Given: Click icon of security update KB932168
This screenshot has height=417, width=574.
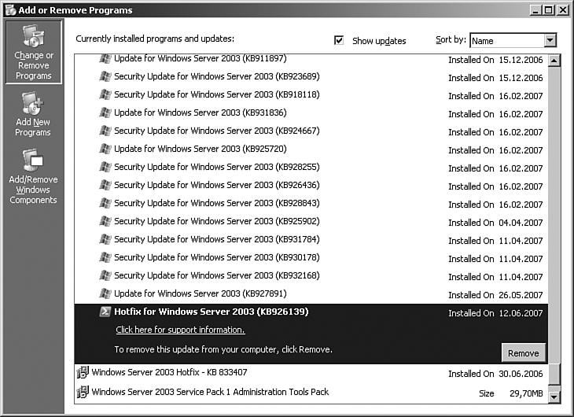Looking at the screenshot, I should [105, 275].
